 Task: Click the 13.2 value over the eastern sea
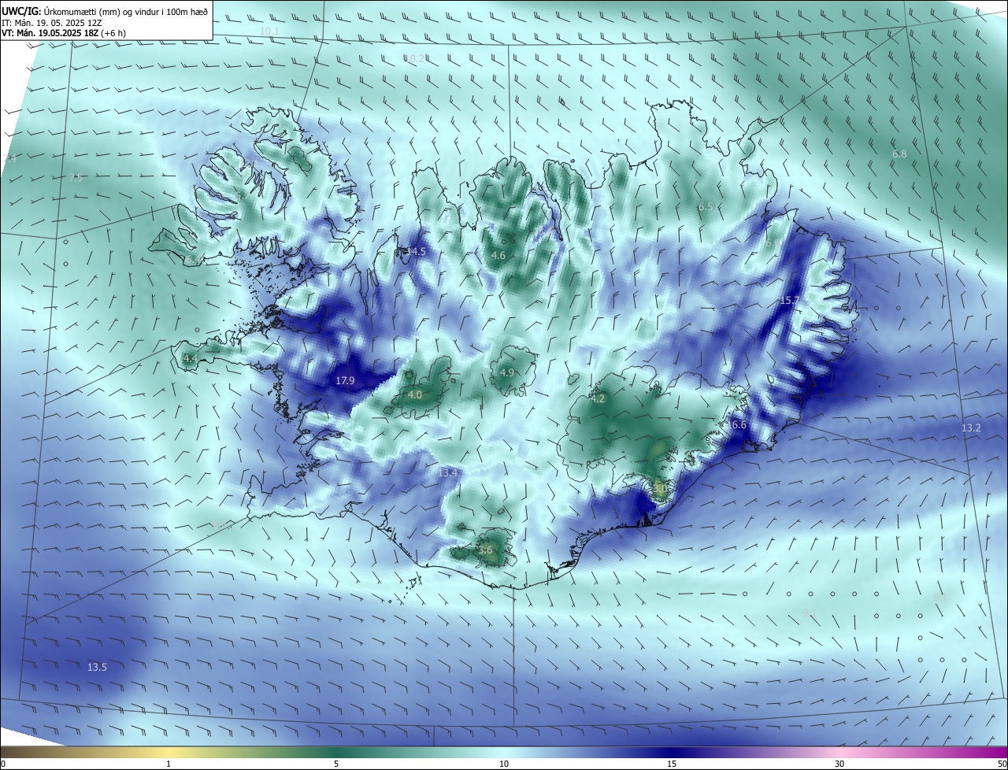tap(971, 428)
